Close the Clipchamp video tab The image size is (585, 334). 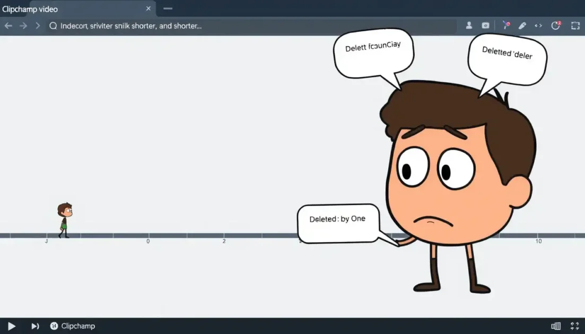pos(149,8)
